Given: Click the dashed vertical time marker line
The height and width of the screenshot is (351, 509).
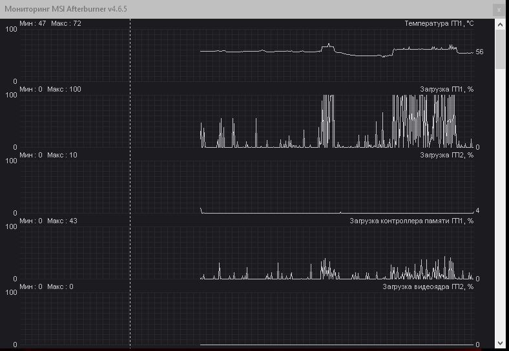Looking at the screenshot, I should [130, 183].
